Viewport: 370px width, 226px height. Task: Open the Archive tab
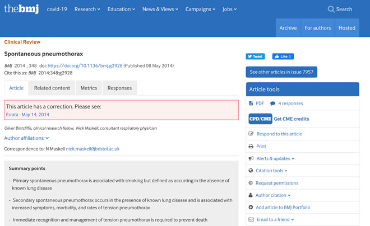point(288,28)
